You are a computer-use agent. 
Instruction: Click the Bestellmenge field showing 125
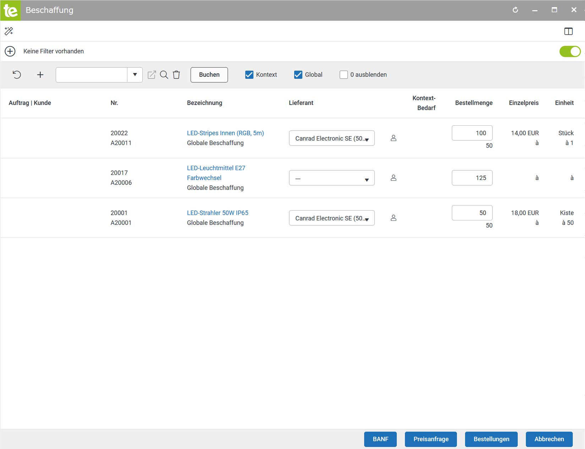472,178
